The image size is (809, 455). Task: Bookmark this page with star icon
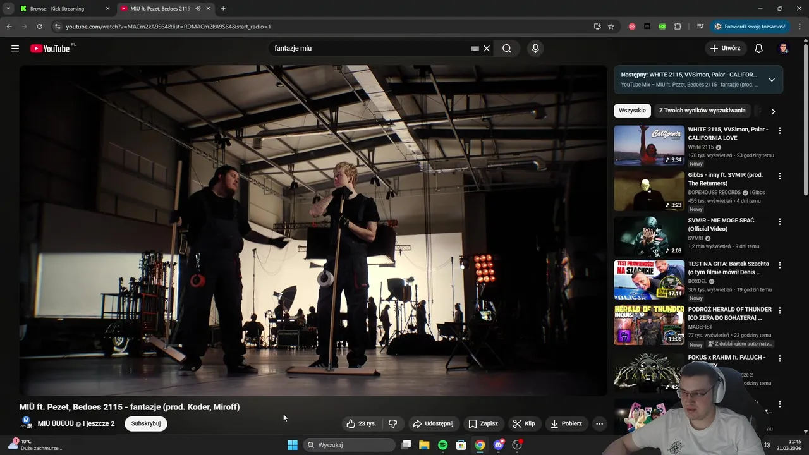pyautogui.click(x=611, y=27)
